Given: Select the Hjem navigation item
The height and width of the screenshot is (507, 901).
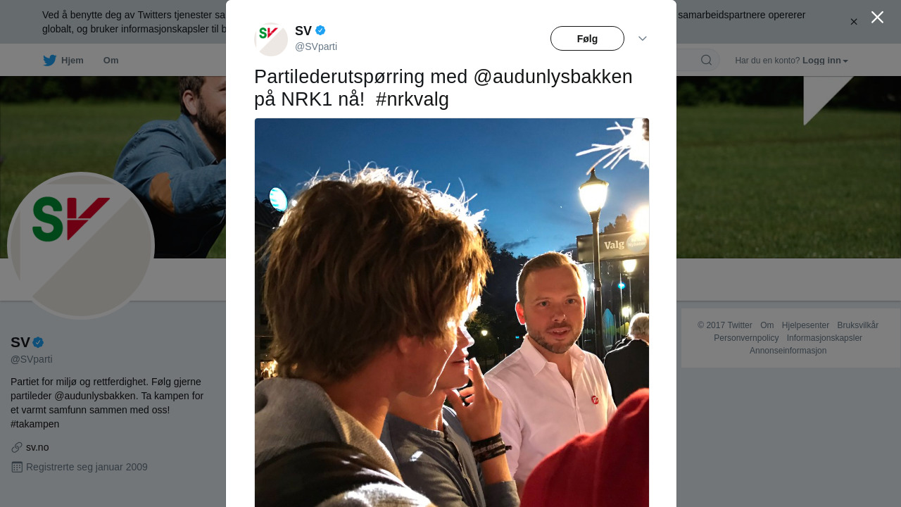Looking at the screenshot, I should (x=63, y=61).
